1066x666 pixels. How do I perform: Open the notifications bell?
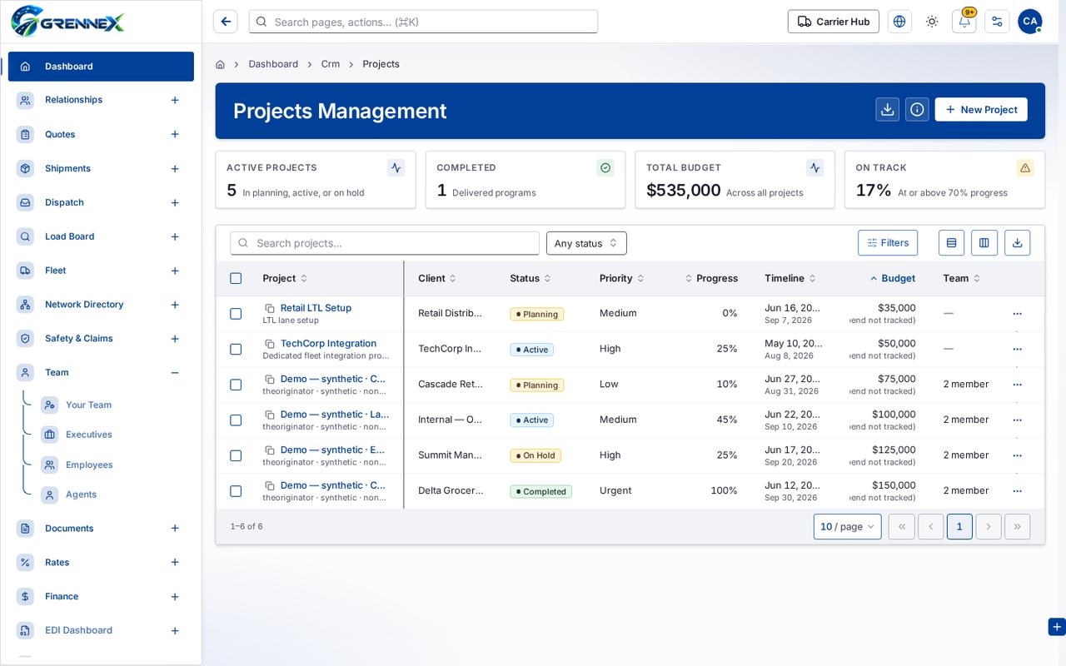coord(964,22)
